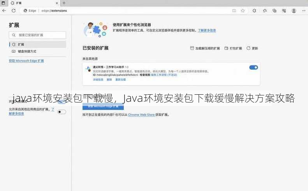The height and width of the screenshot is (191, 308).
Task: Click 更新 button
Action: click(252, 48)
